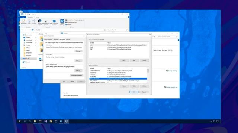Viewport: 238px width, 133px height.
Task: Click Manage in the ribbon System group
Action: pos(68,25)
